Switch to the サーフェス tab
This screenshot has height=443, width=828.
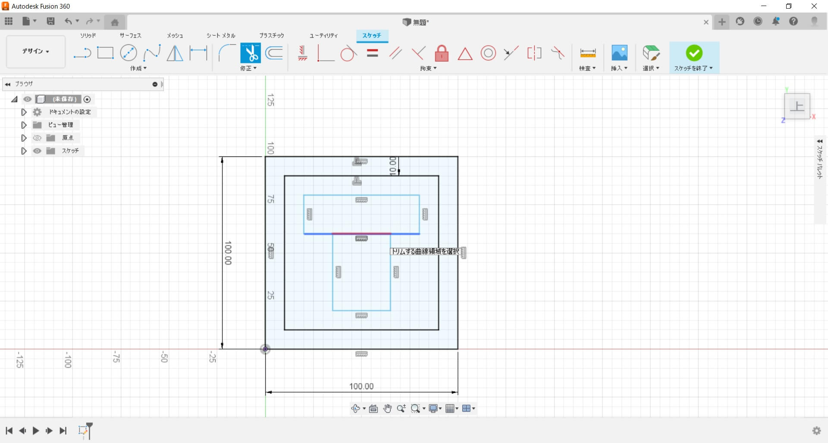pyautogui.click(x=130, y=35)
